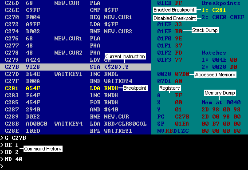
Task: Click memory dump row 00 00 00 80
Action: click(x=221, y=131)
